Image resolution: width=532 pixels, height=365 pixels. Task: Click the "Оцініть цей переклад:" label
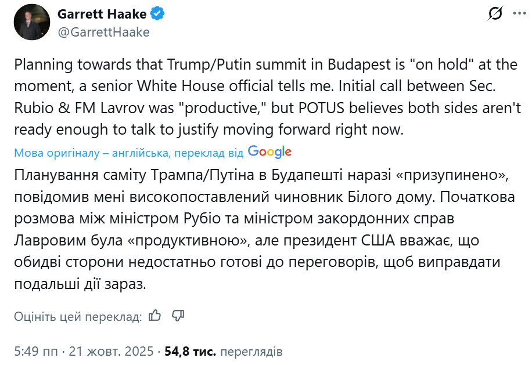77,316
